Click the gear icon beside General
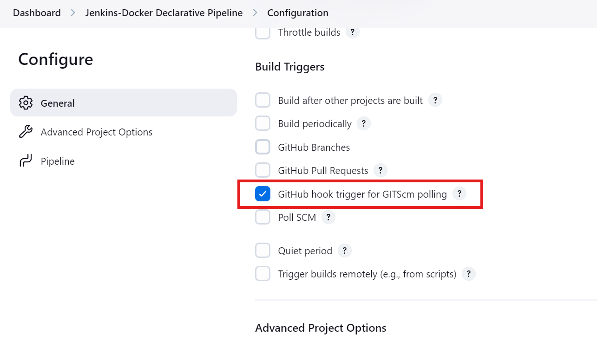 click(26, 103)
